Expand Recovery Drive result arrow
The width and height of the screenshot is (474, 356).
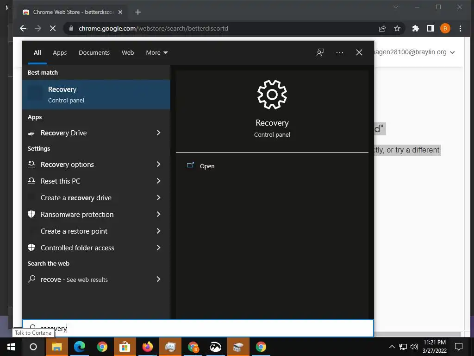pyautogui.click(x=158, y=133)
